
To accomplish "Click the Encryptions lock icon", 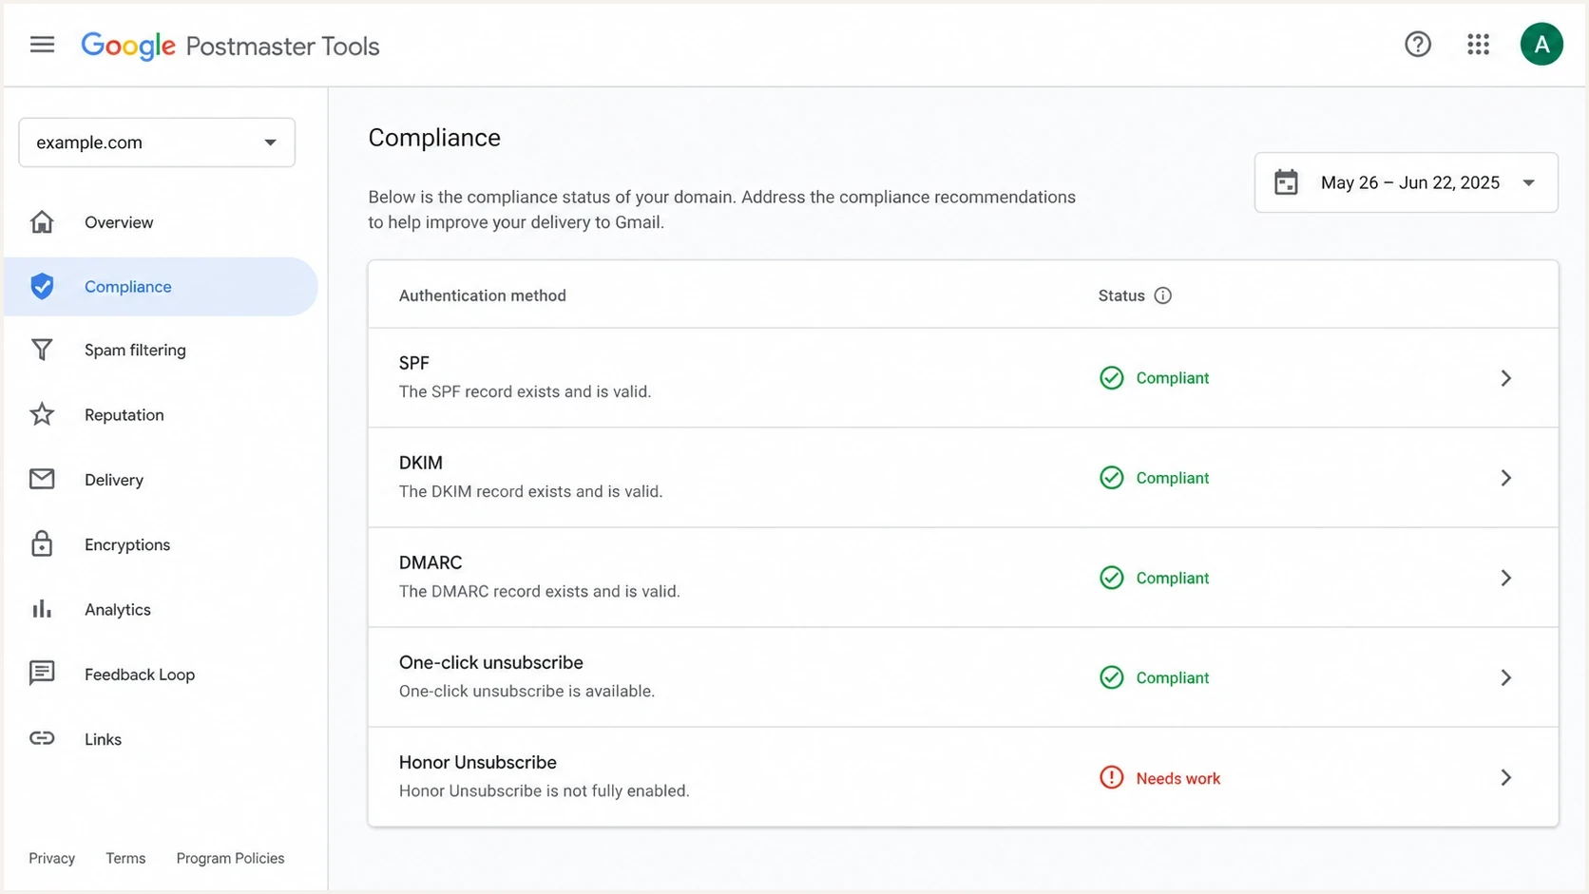I will pos(42,543).
